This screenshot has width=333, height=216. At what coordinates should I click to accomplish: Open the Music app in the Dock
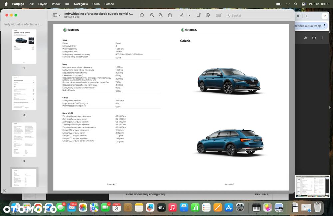click(172, 207)
